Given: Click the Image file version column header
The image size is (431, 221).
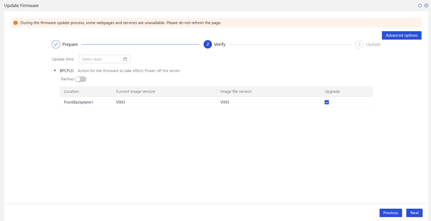Looking at the screenshot, I should click(236, 91).
